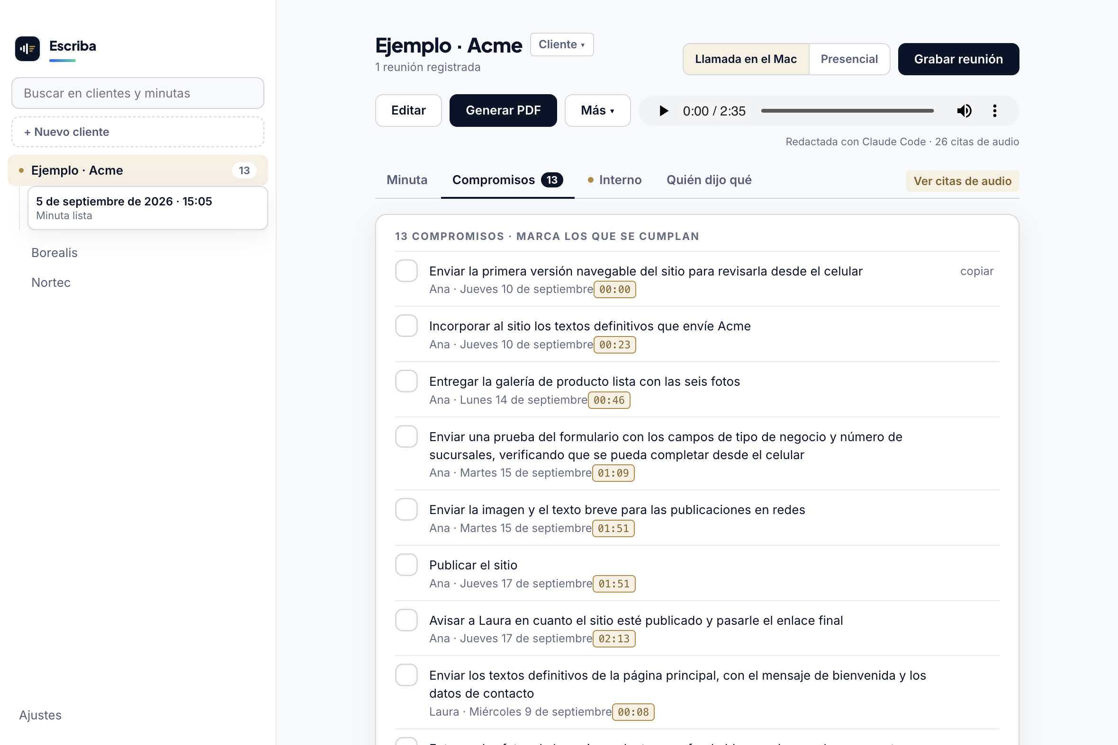
Task: Click the Escriba app logo icon
Action: [27, 48]
